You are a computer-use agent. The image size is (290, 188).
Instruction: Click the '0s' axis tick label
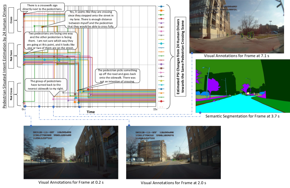point(23,109)
